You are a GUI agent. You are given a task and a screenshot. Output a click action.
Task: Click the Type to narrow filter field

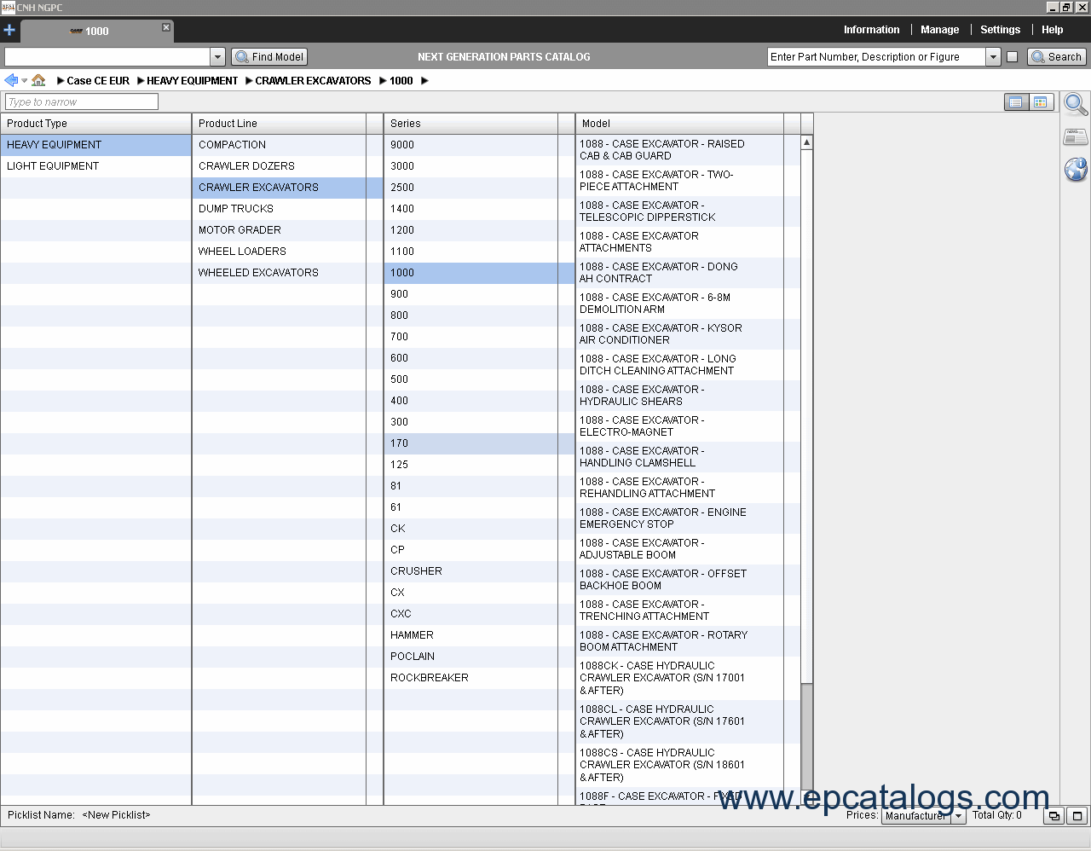pyautogui.click(x=82, y=101)
